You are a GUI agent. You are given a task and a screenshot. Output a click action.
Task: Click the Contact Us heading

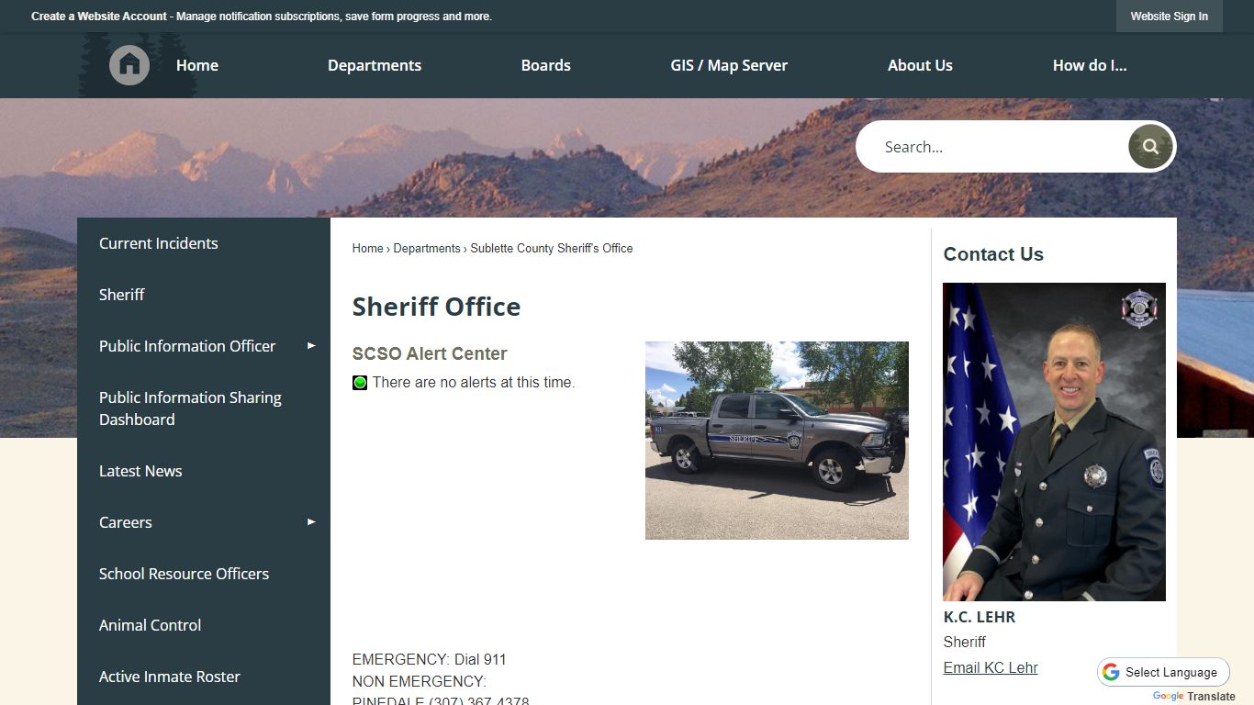click(x=993, y=254)
